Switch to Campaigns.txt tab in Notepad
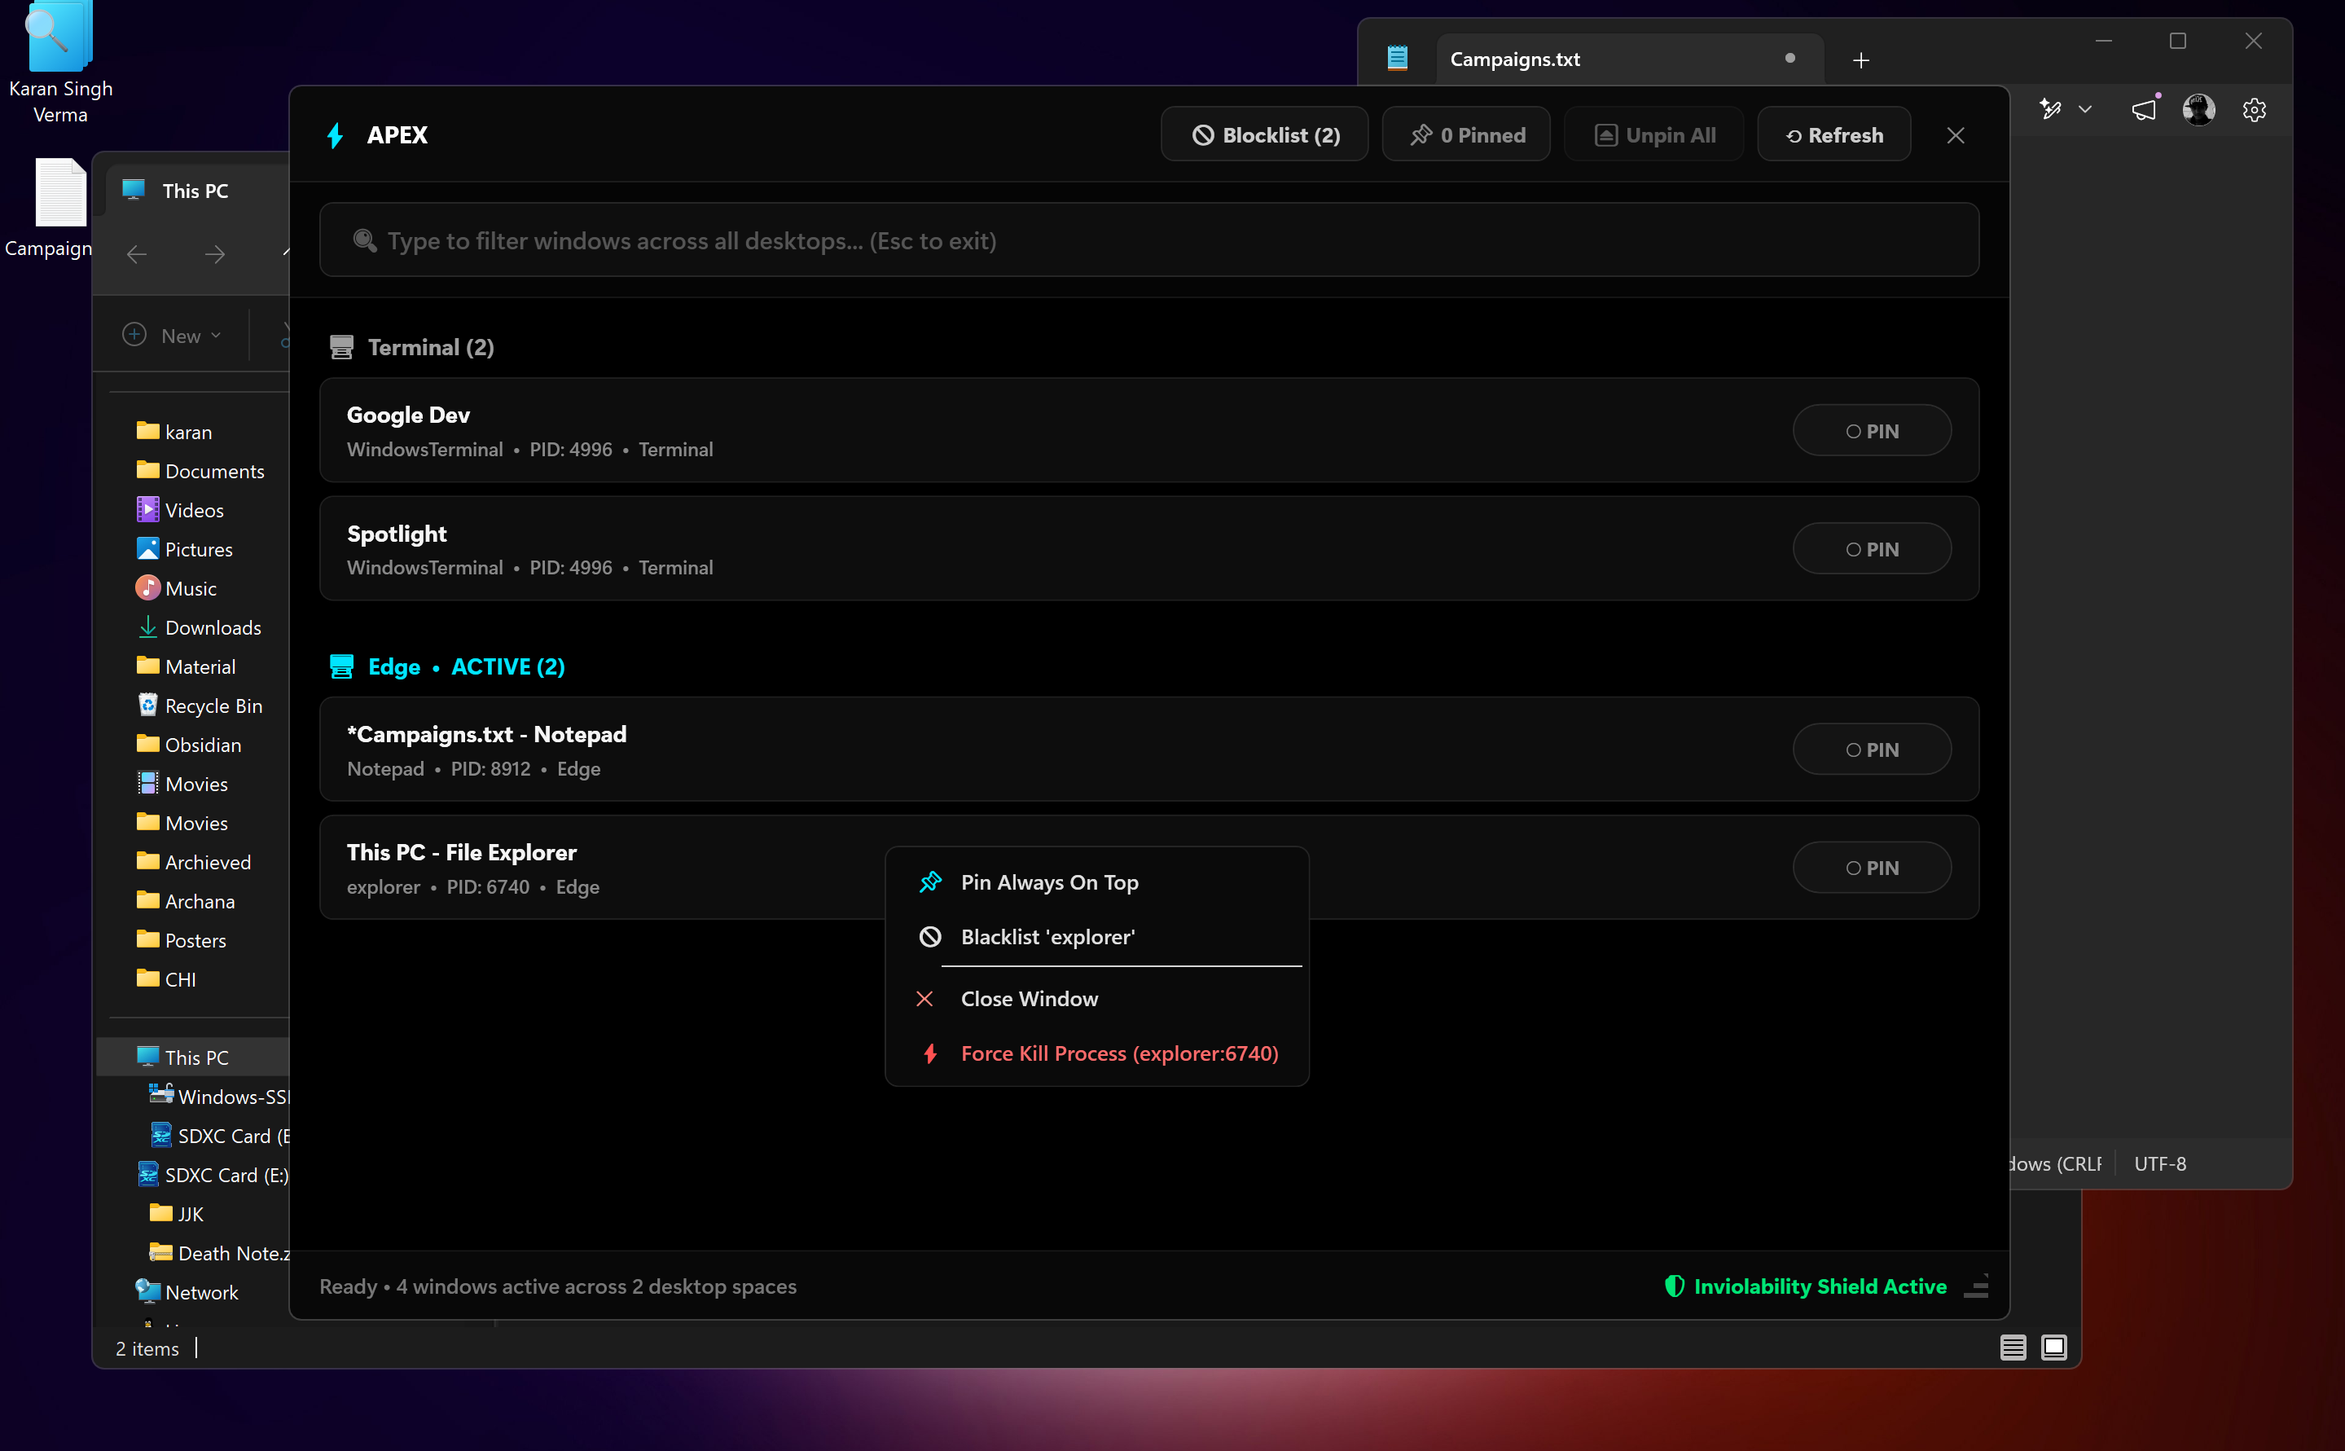This screenshot has height=1451, width=2345. 1628,59
